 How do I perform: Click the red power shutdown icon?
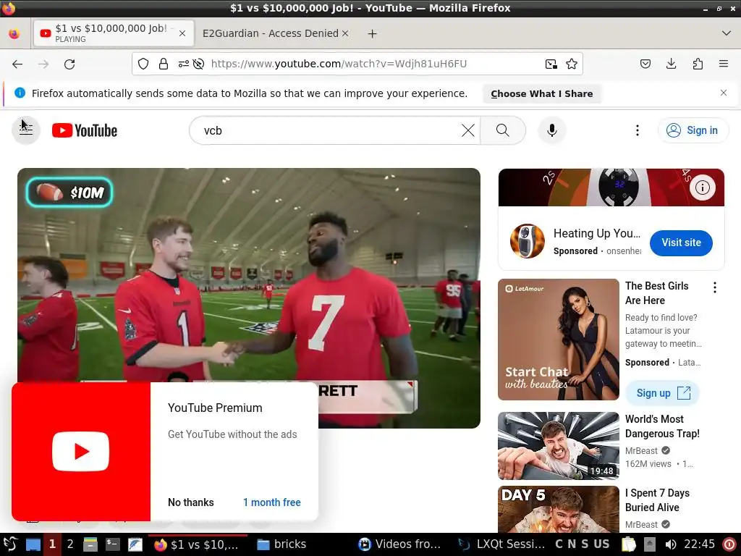coord(729,544)
